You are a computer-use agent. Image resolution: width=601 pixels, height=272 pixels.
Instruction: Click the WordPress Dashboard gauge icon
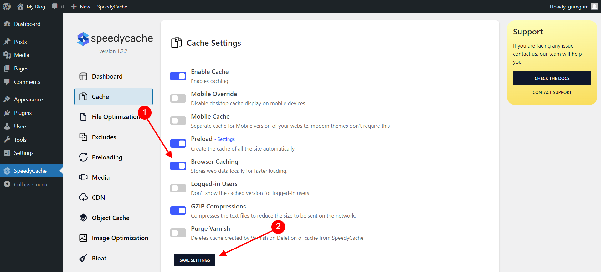(7, 24)
